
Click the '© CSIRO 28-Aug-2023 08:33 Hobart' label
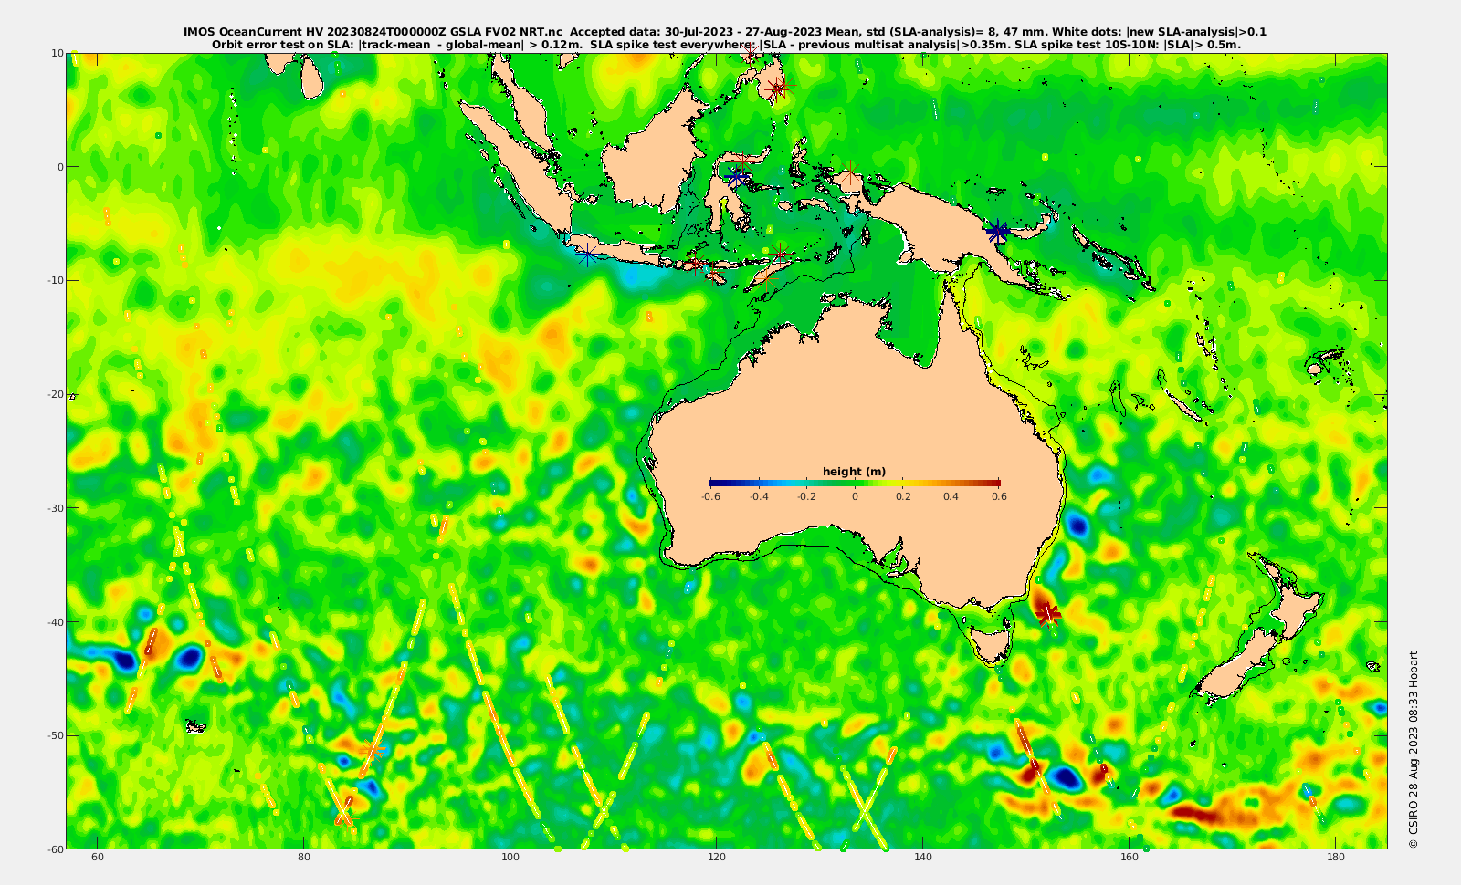pyautogui.click(x=1414, y=749)
